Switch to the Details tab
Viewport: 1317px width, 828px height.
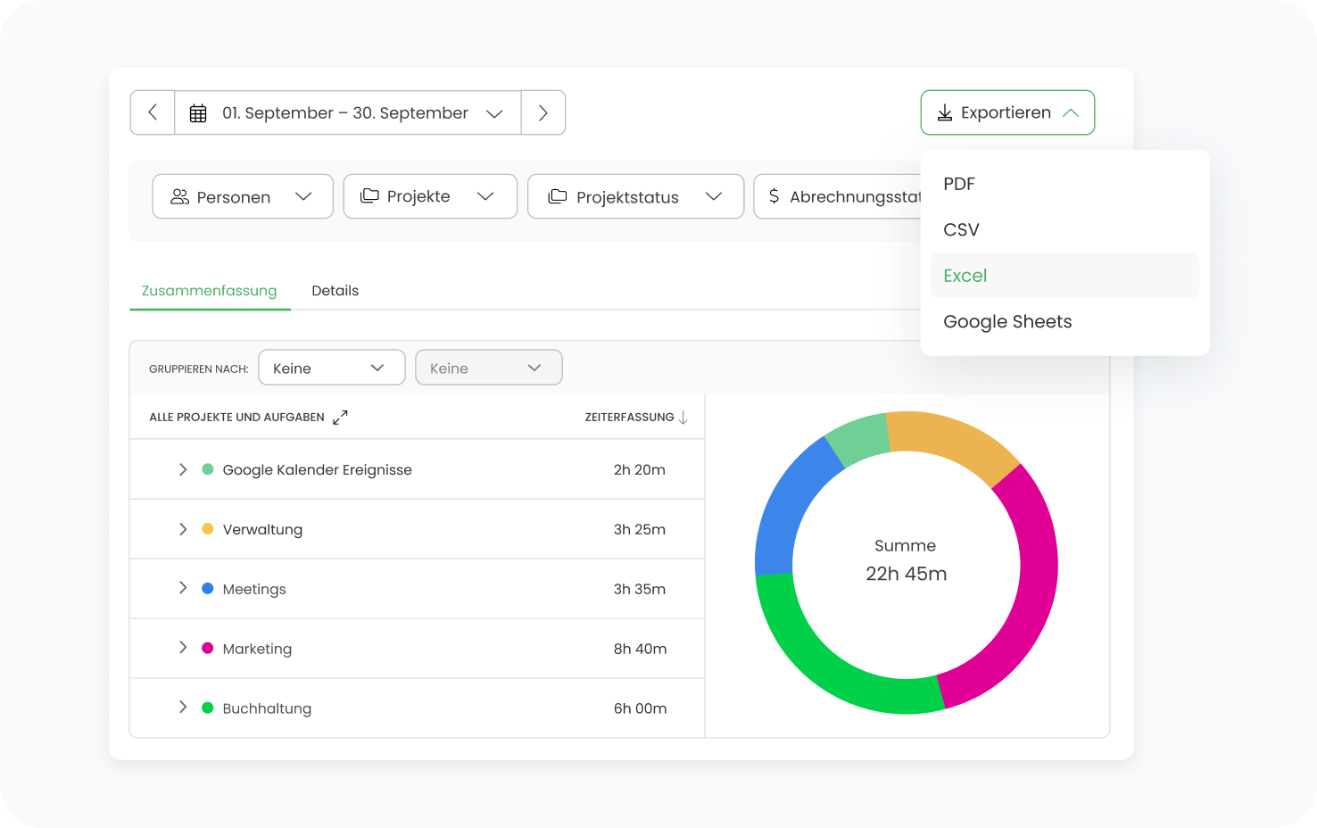pyautogui.click(x=335, y=291)
